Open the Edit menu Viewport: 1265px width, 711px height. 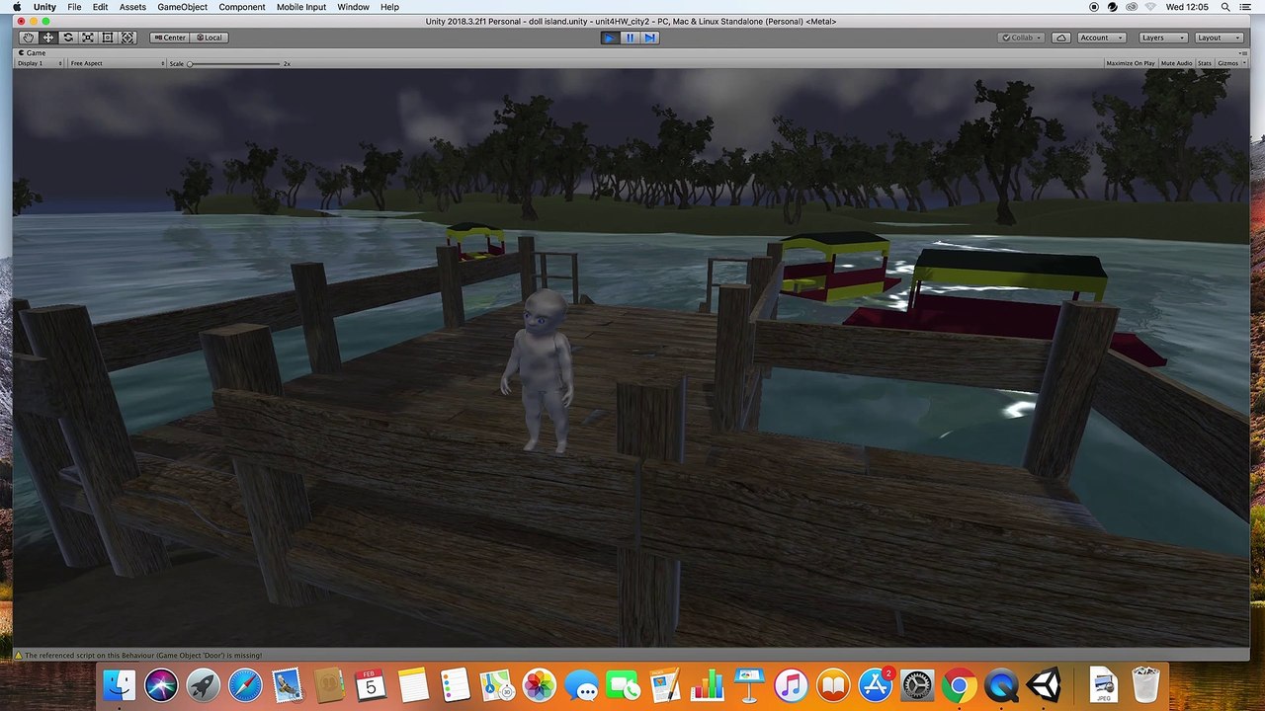[x=101, y=7]
